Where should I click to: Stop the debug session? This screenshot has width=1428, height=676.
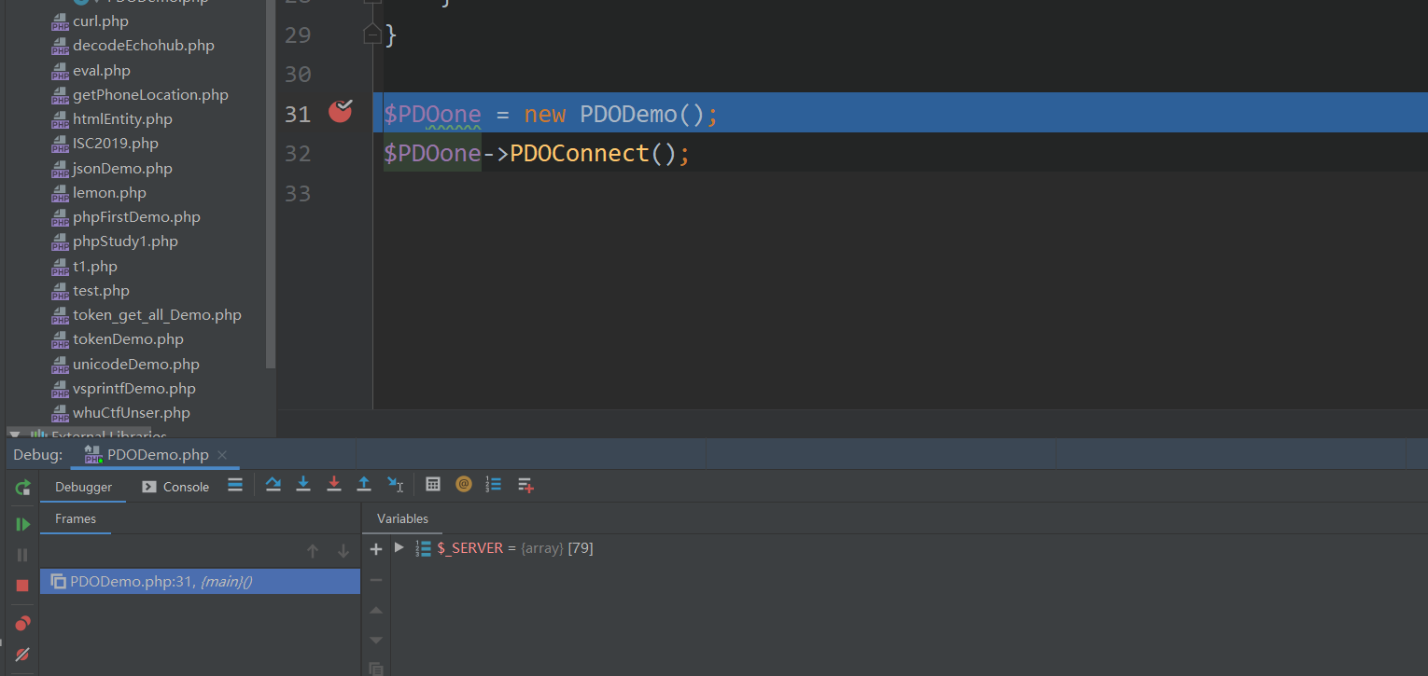pos(22,586)
